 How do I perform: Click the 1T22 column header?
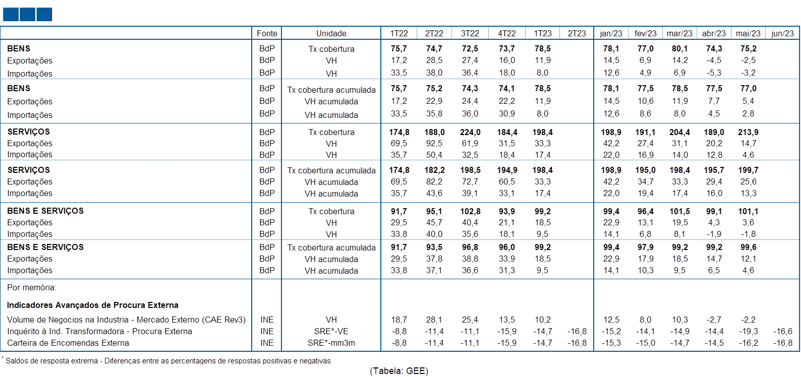click(399, 33)
